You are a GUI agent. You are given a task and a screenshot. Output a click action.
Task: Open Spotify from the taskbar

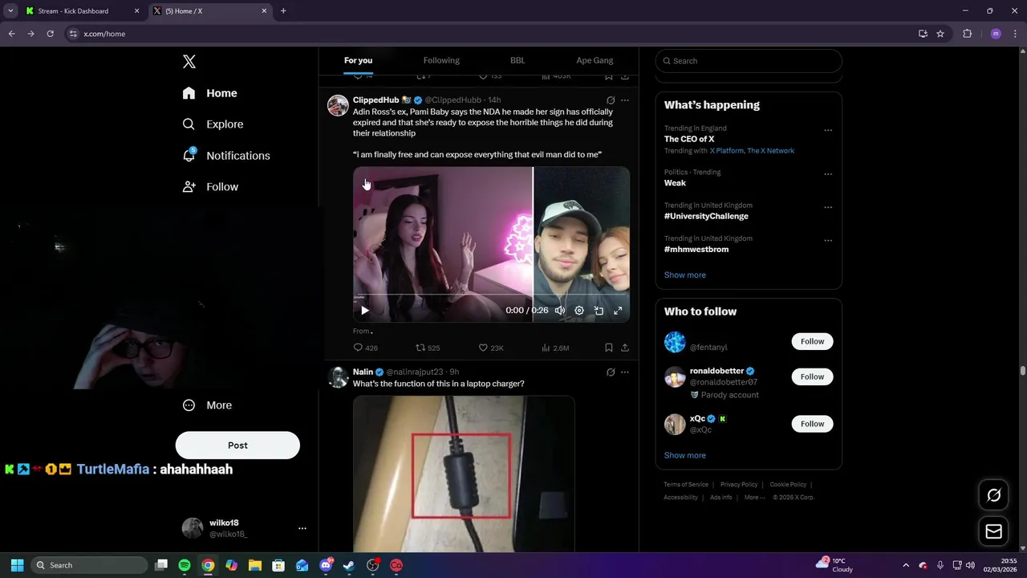coord(185,565)
